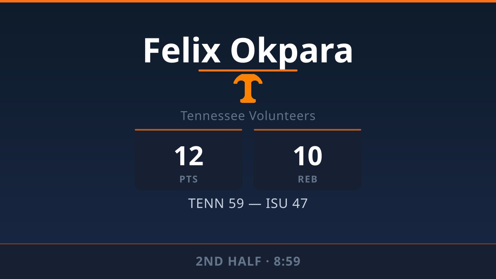
Task: Click the 2ND HALF period label
Action: [x=228, y=261]
